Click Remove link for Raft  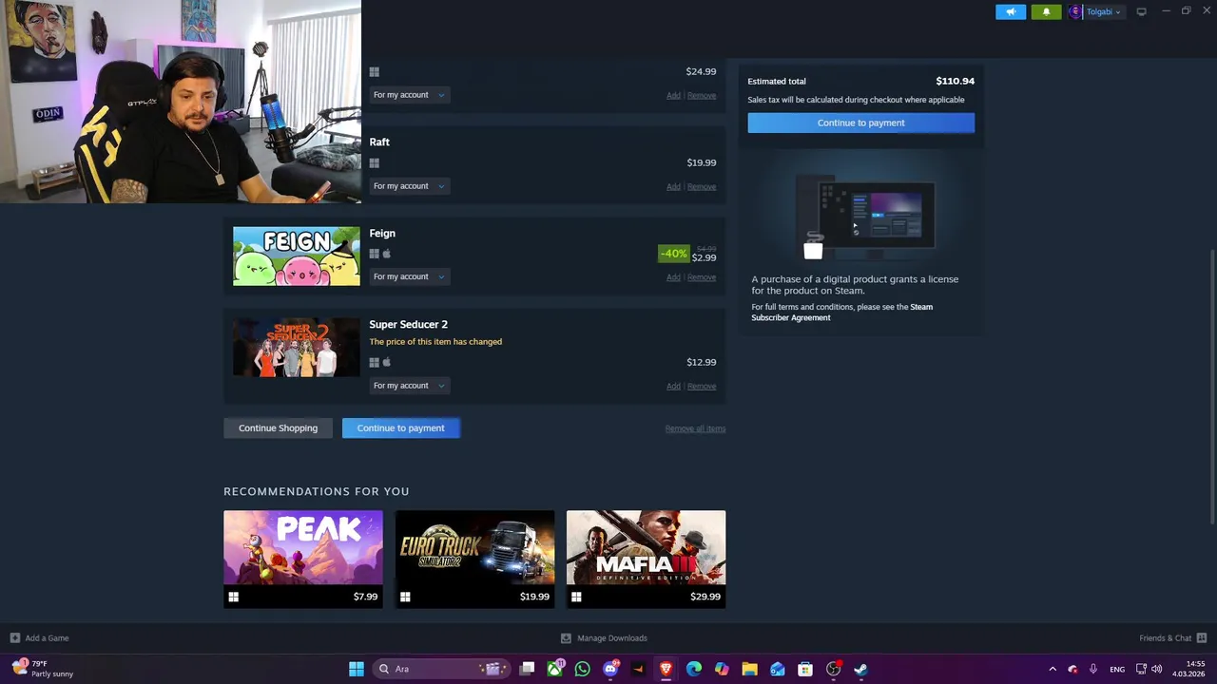click(x=702, y=186)
